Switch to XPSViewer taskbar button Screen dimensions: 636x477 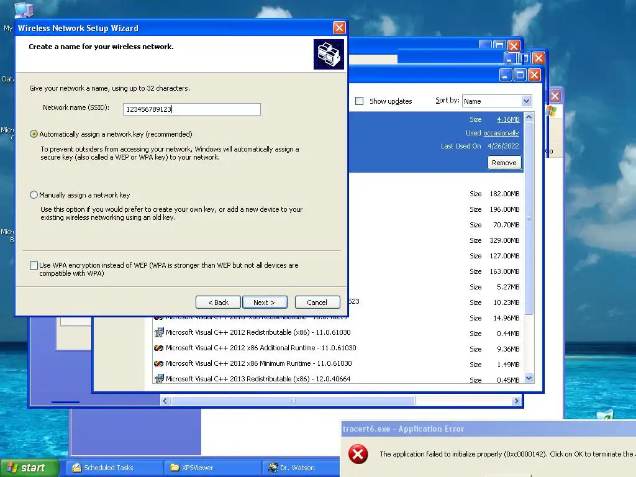pos(212,468)
